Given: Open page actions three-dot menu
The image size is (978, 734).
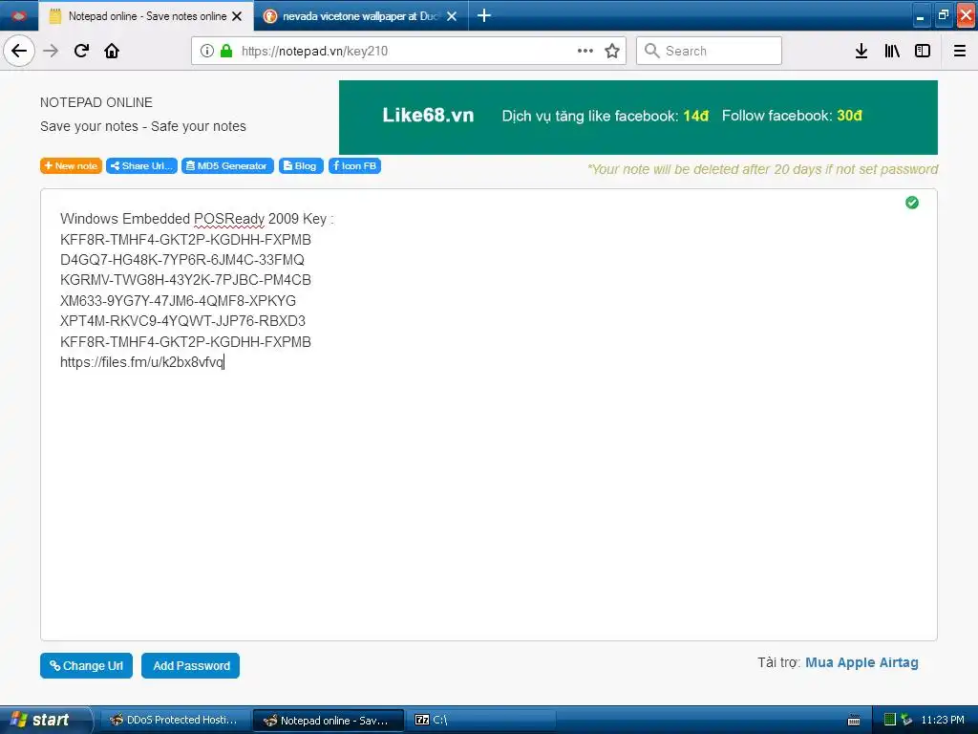Looking at the screenshot, I should (x=585, y=51).
